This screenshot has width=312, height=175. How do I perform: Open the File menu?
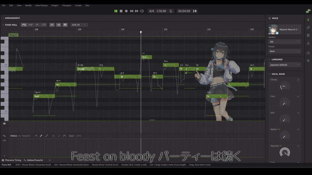[x=4, y=6]
